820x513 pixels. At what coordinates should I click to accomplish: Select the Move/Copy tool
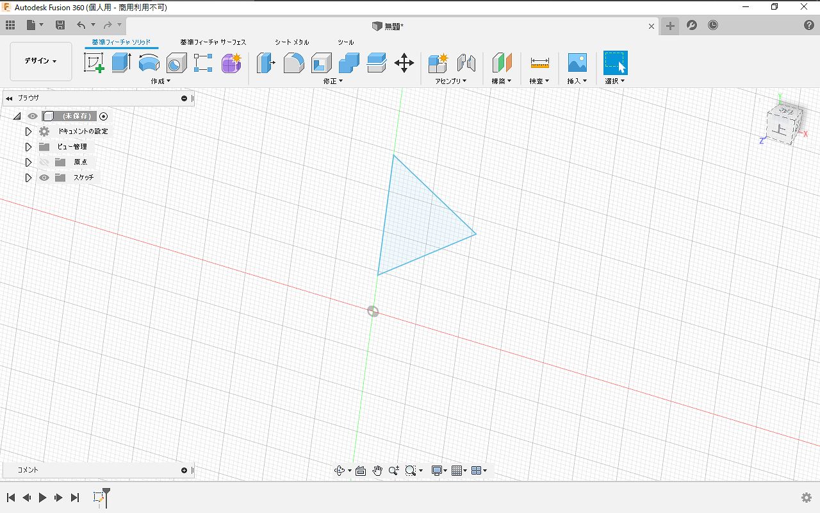404,63
